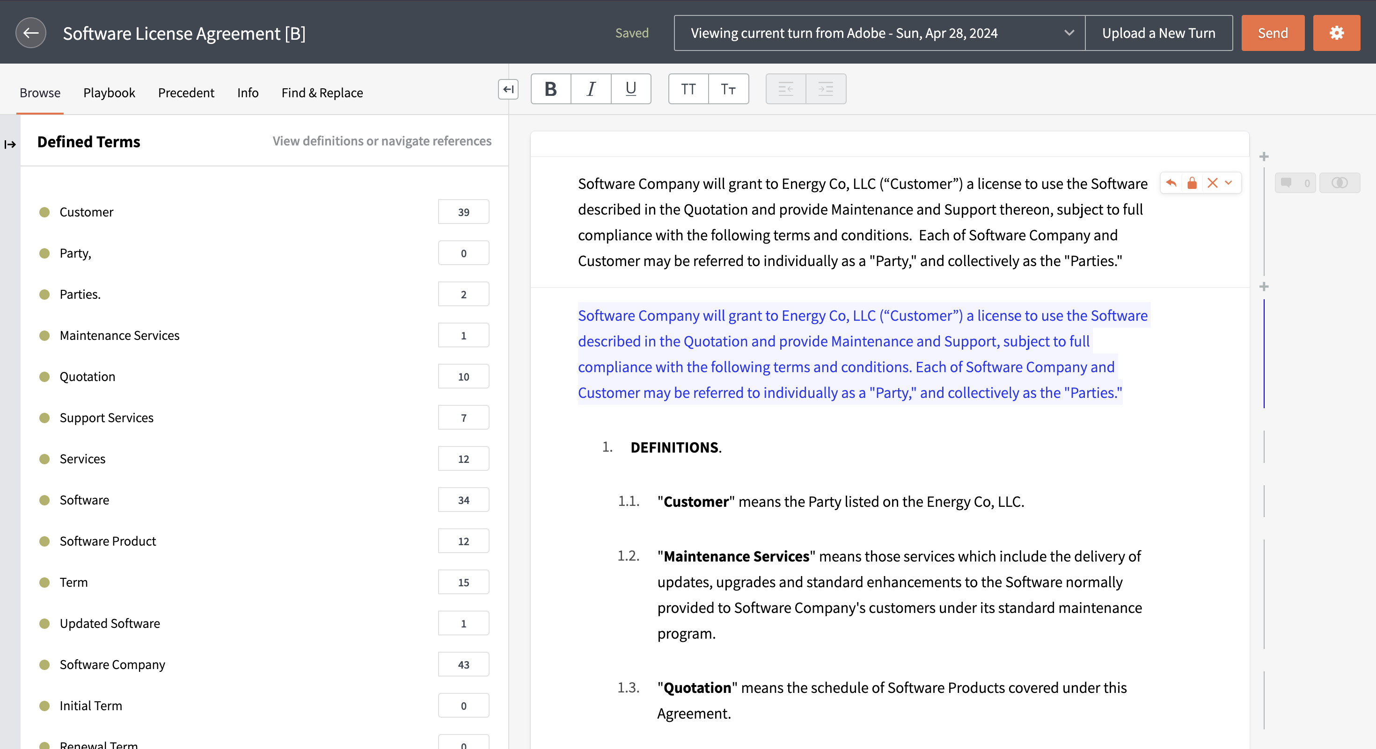The width and height of the screenshot is (1376, 749).
Task: Decrease paragraph indent
Action: click(786, 89)
